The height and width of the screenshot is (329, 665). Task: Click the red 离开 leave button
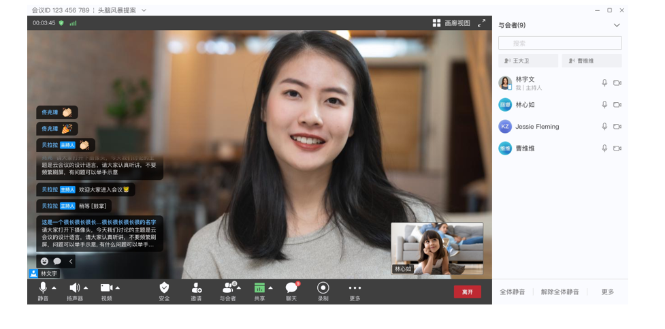[x=468, y=292]
